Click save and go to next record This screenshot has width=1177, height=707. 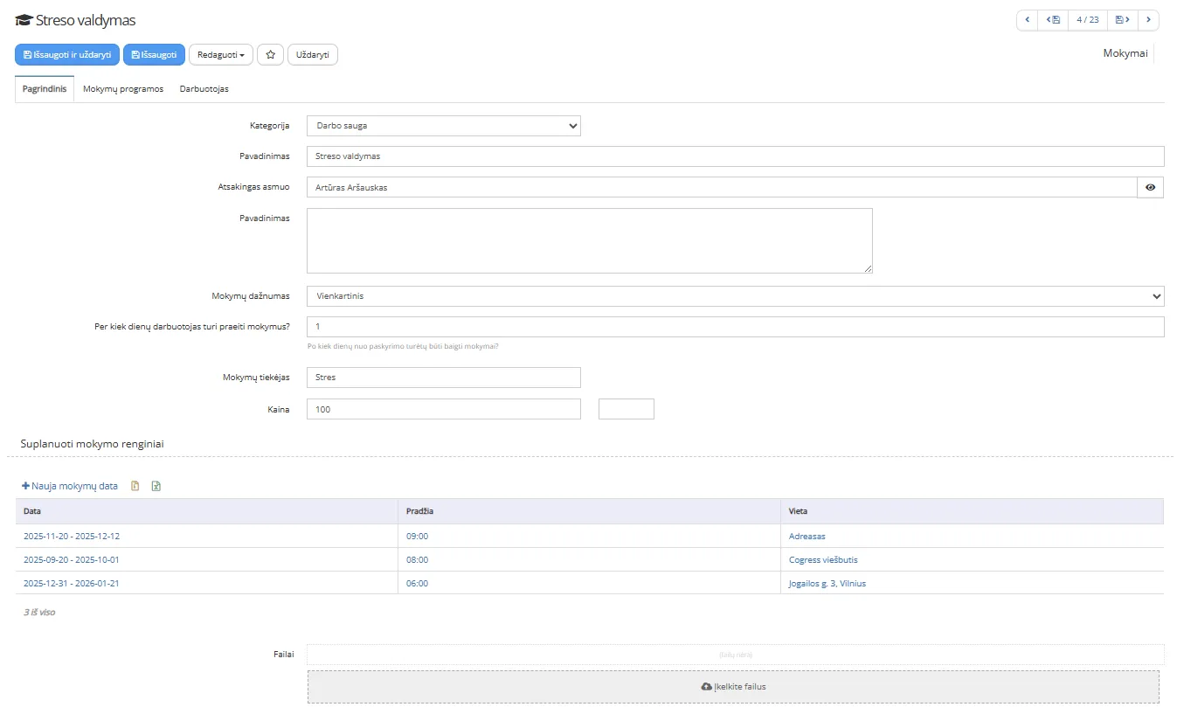pyautogui.click(x=1122, y=19)
